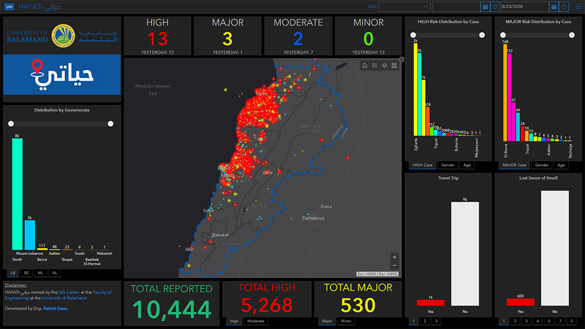Open the Risk dropdown selector
585x329 pixels.
coord(405,6)
